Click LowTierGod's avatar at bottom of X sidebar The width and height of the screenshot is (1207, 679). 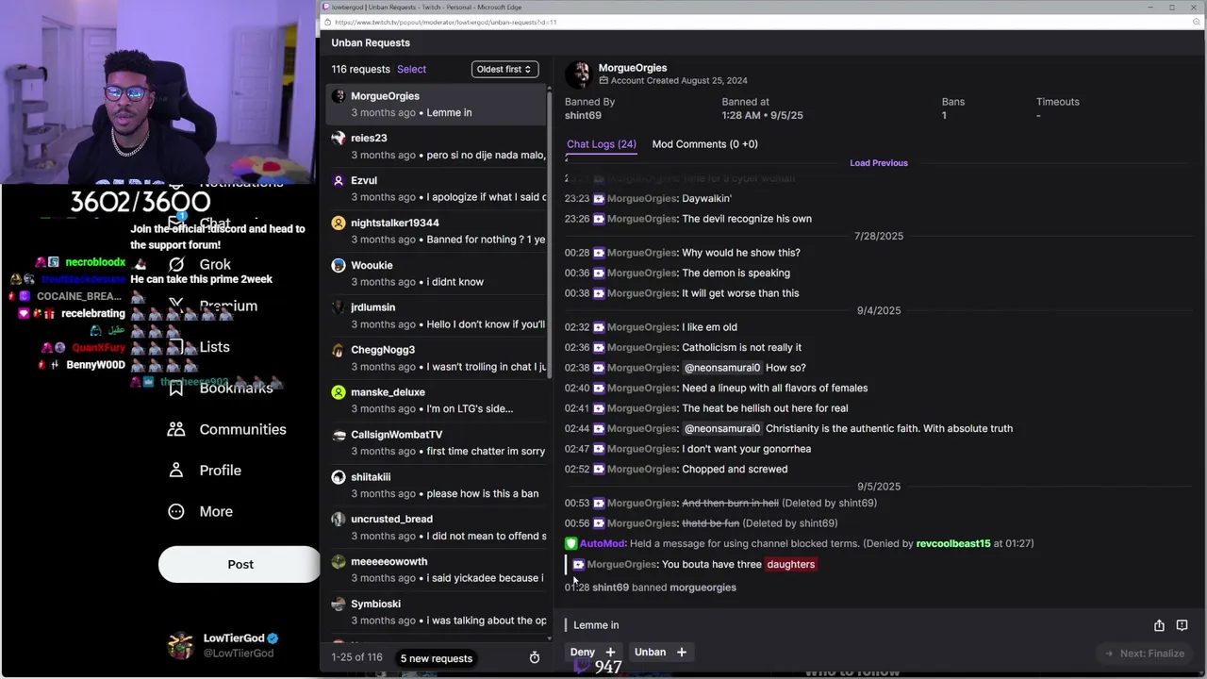[180, 645]
